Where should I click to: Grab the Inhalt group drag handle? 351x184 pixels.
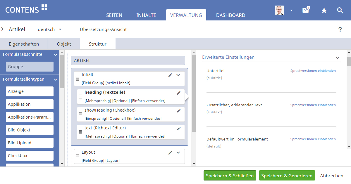[78, 79]
